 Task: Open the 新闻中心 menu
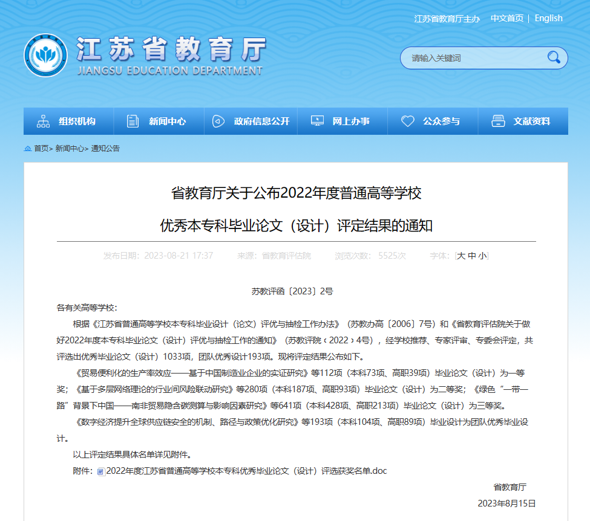[167, 121]
